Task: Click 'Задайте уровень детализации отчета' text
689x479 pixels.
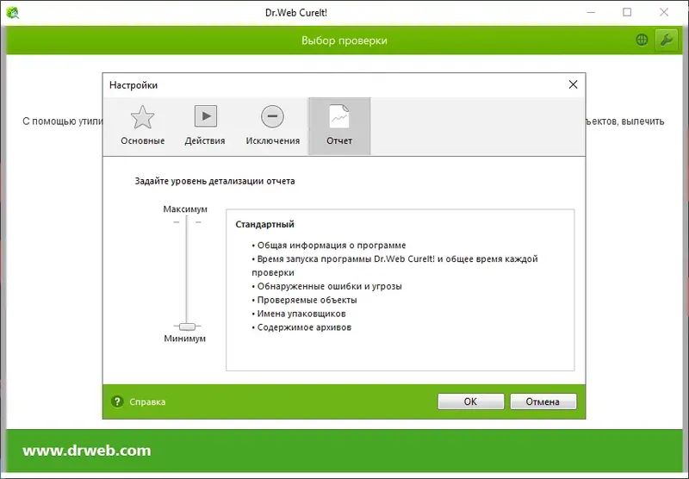Action: click(214, 181)
